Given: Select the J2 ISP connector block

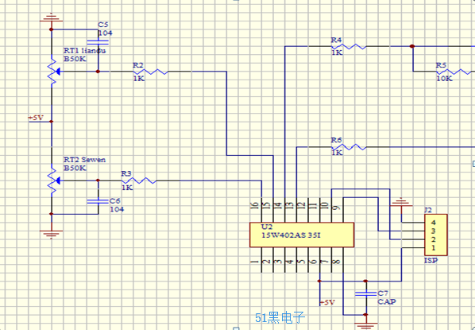Looking at the screenshot, I should [x=435, y=235].
